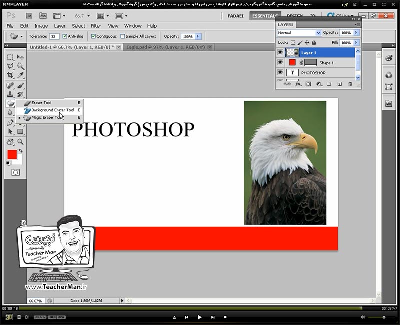Play the video in KMPlayer

pyautogui.click(x=199, y=317)
